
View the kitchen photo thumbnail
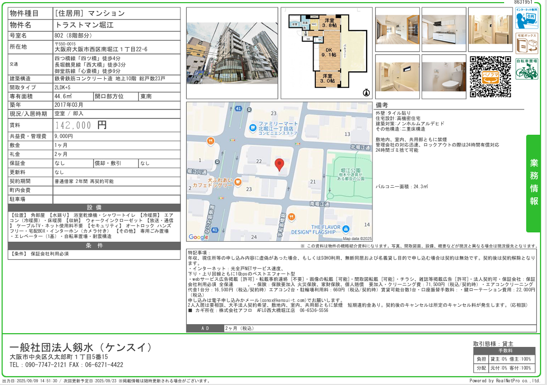(x=444, y=30)
